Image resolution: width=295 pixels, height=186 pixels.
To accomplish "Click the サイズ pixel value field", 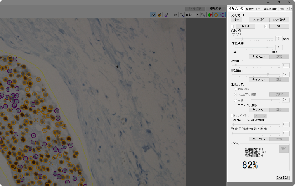I will click(x=279, y=38).
